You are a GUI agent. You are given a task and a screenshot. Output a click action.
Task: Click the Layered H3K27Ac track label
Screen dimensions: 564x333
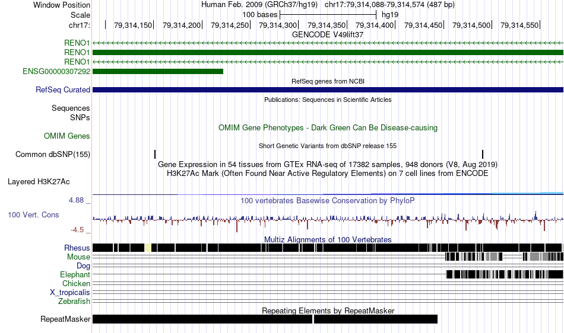[39, 181]
